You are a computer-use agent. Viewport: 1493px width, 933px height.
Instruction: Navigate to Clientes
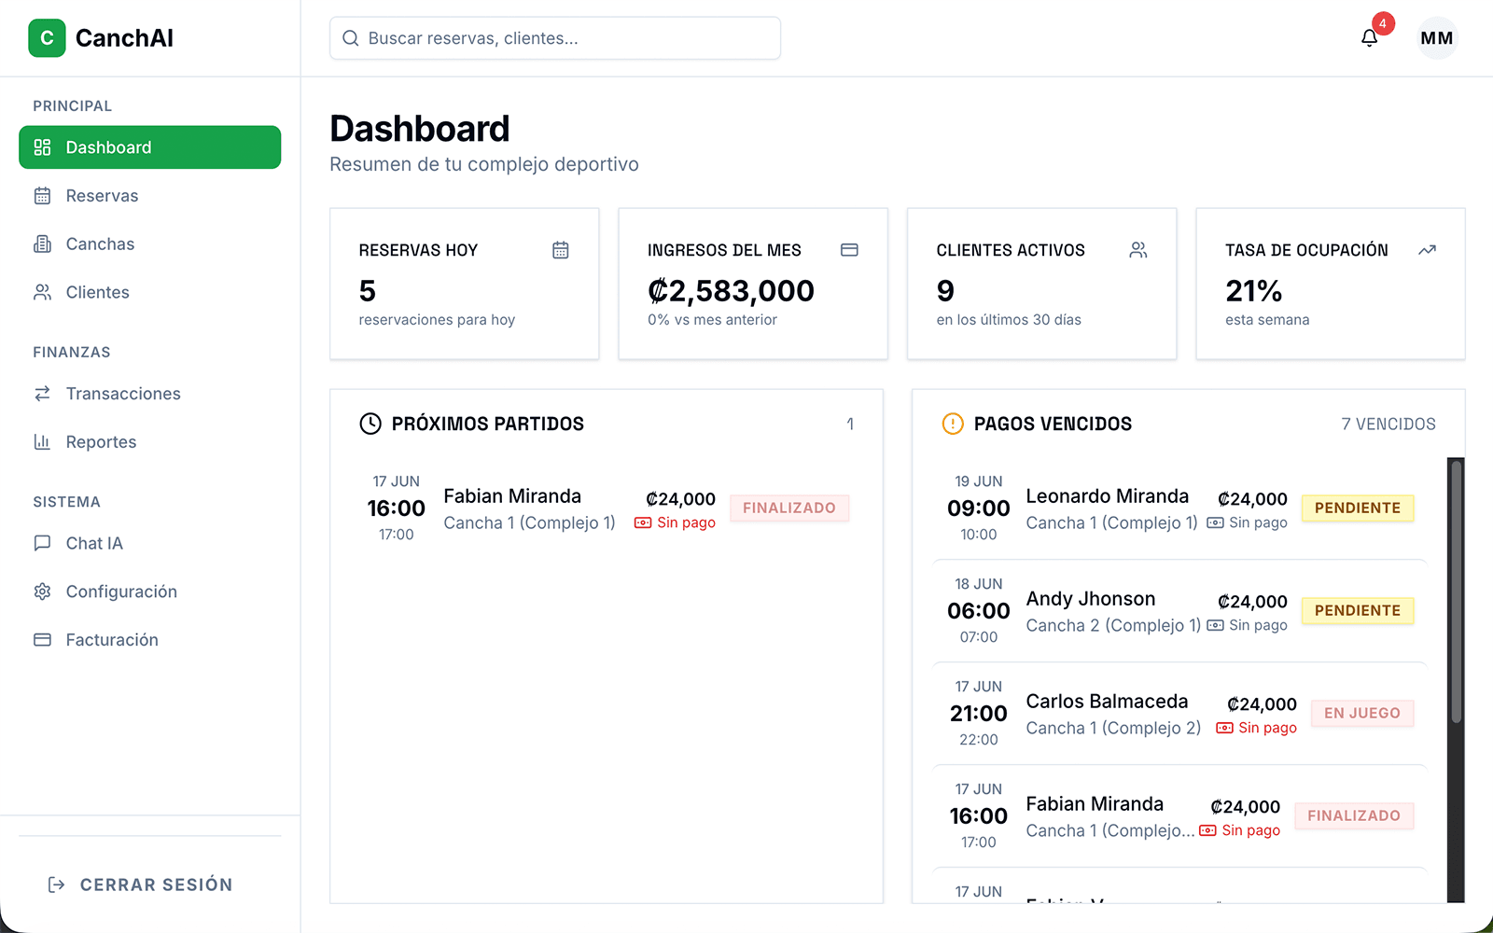[149, 293]
